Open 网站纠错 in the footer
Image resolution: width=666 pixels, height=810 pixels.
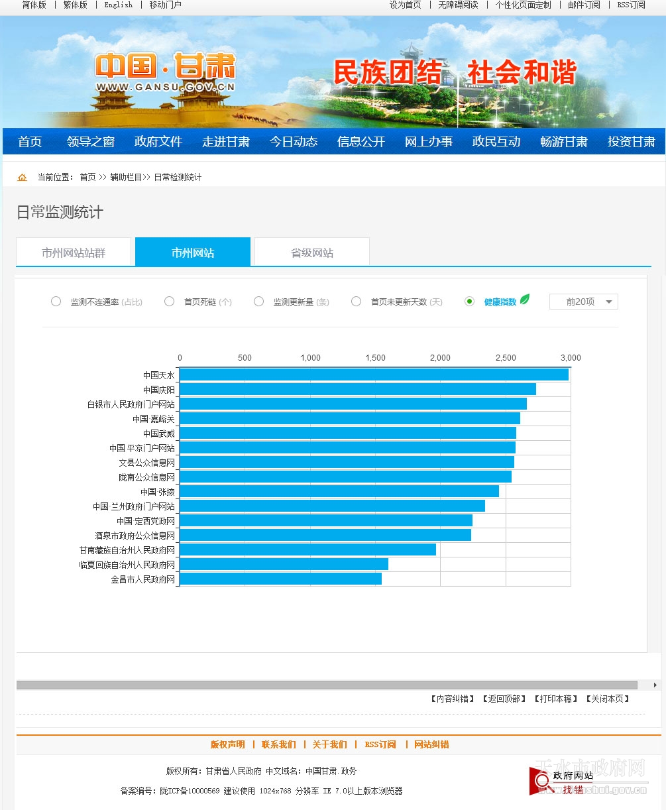431,745
